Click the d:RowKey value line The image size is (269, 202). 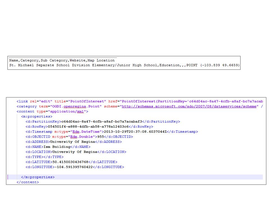tap(89, 127)
